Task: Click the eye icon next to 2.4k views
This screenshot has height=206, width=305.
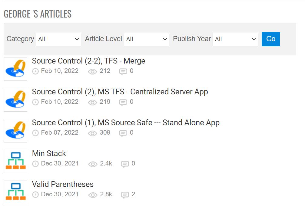Action: click(93, 164)
